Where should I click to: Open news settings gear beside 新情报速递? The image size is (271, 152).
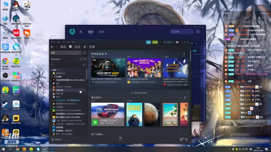[x=106, y=54]
